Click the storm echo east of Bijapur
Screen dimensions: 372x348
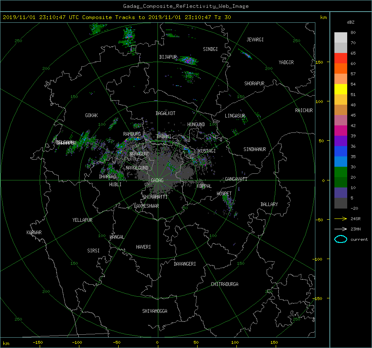coord(188,60)
